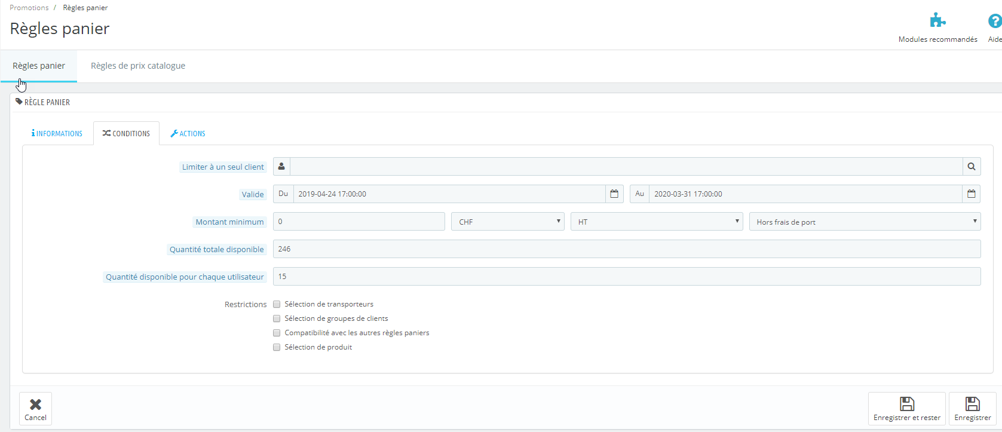
Task: Click Limiter à un seul client label
Action: click(x=223, y=167)
